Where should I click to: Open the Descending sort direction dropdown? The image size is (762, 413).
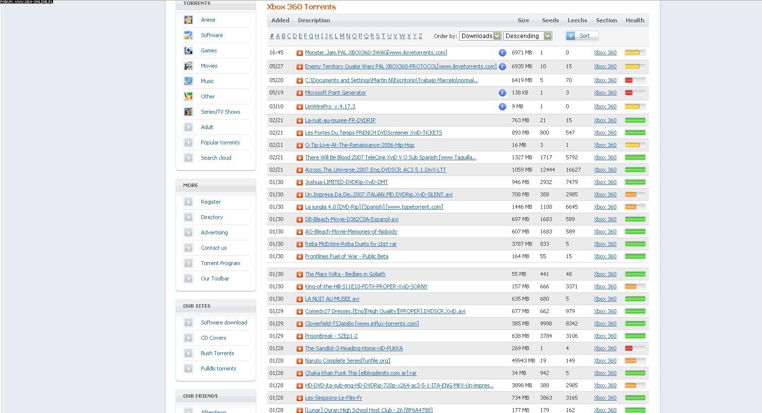point(528,36)
